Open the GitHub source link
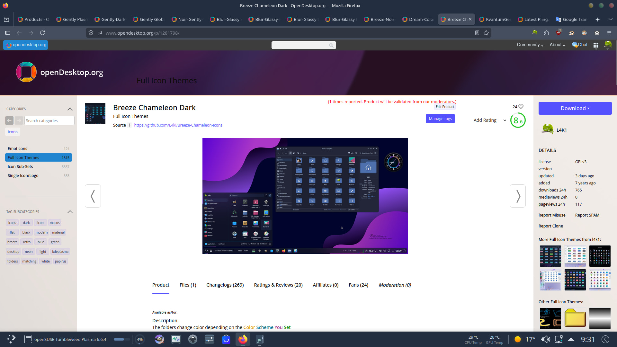The height and width of the screenshot is (347, 617). pyautogui.click(x=178, y=125)
